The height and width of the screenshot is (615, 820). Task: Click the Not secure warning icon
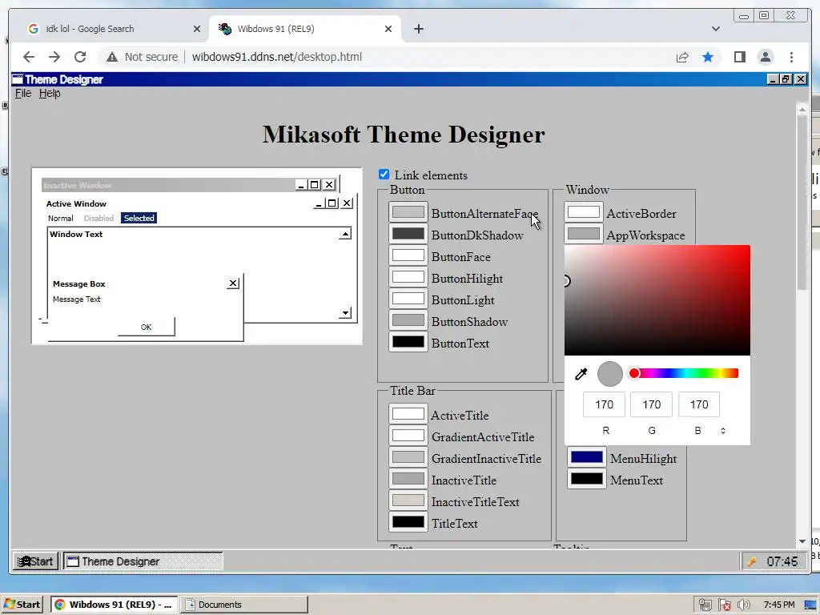click(112, 57)
